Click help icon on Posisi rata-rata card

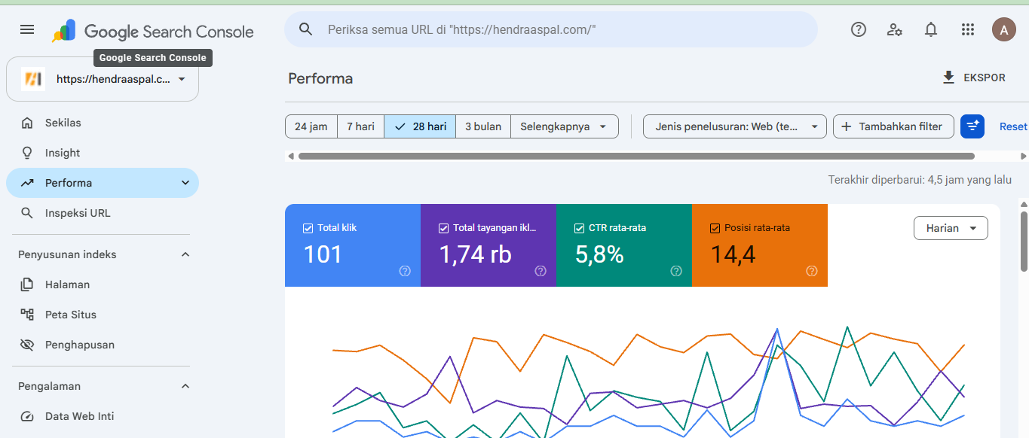[812, 271]
